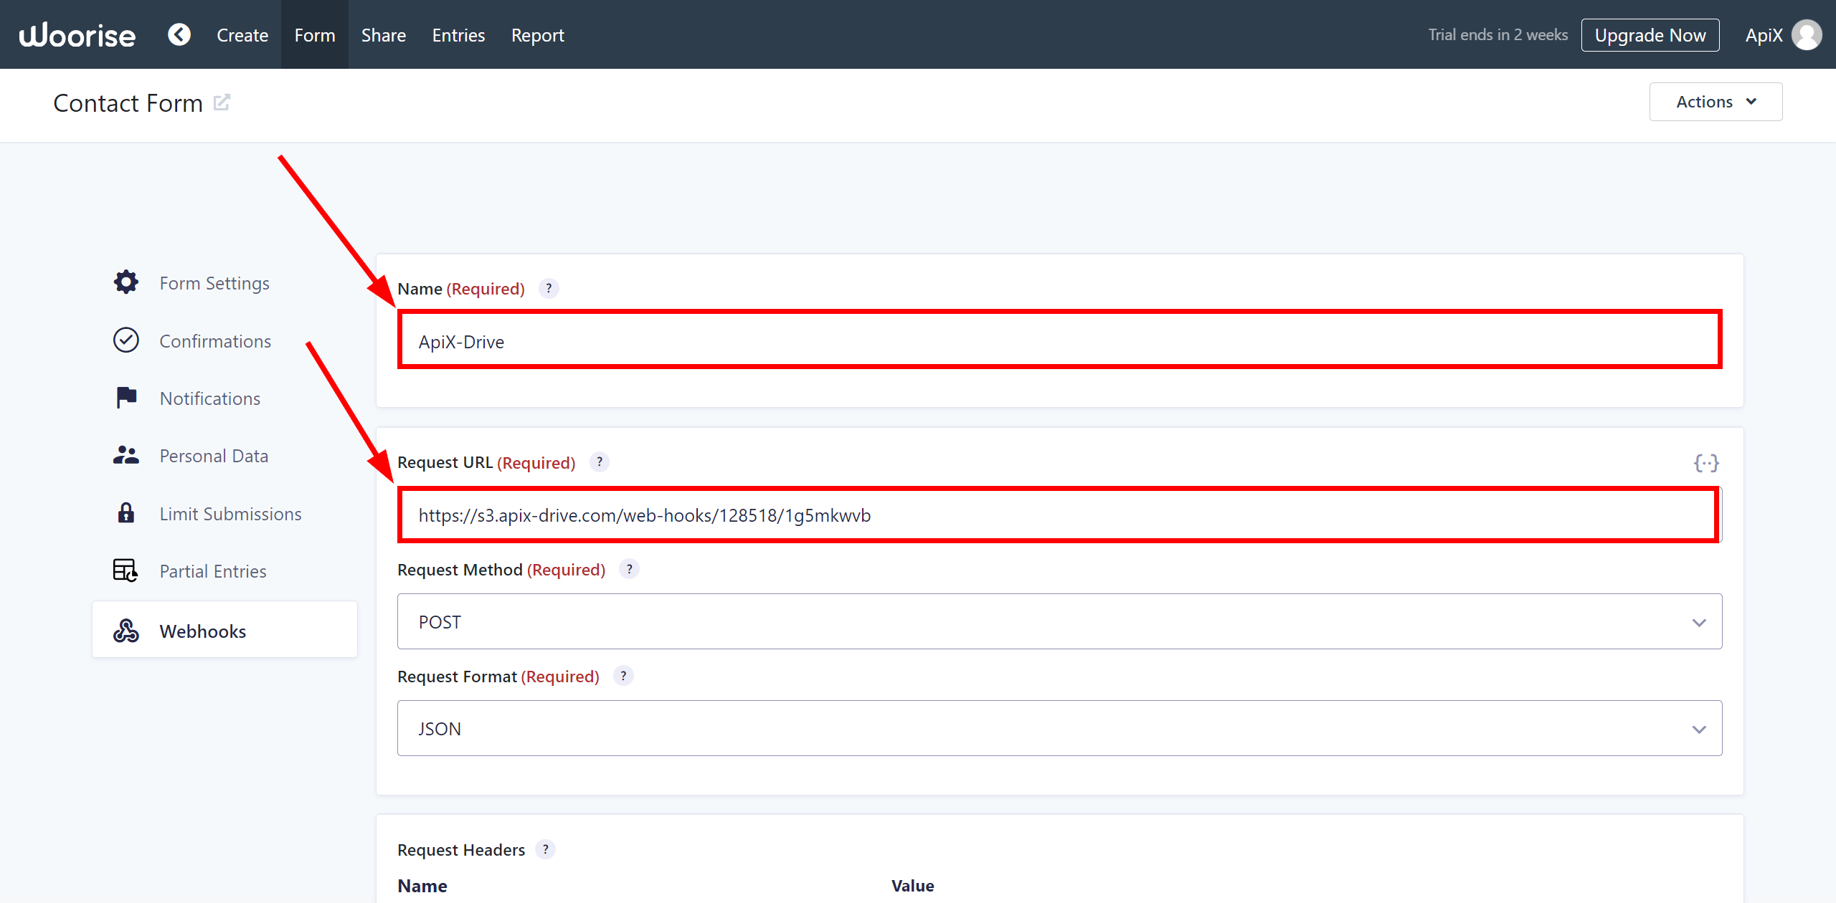
Task: Click the Form Settings gear icon
Action: [126, 282]
